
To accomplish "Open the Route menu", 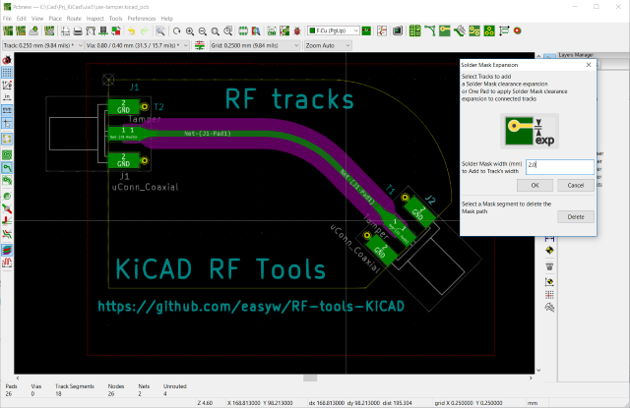I will pyautogui.click(x=74, y=19).
